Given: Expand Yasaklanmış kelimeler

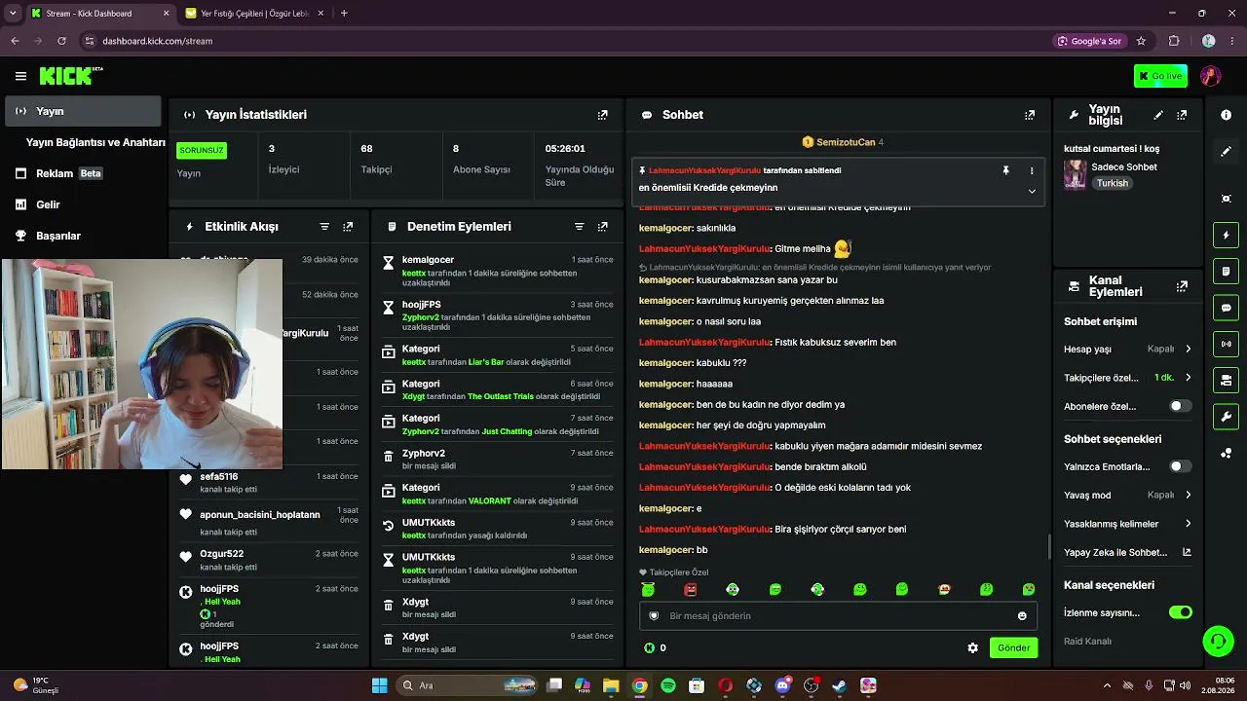Looking at the screenshot, I should [1128, 524].
